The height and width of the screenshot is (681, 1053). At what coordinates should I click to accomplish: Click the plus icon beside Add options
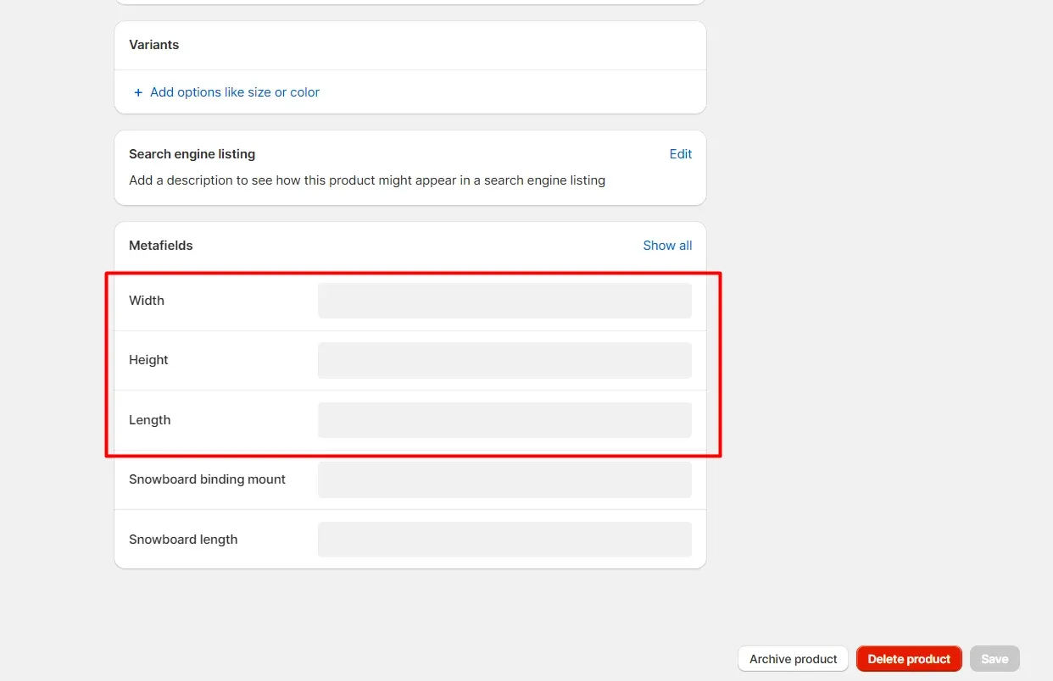point(138,92)
